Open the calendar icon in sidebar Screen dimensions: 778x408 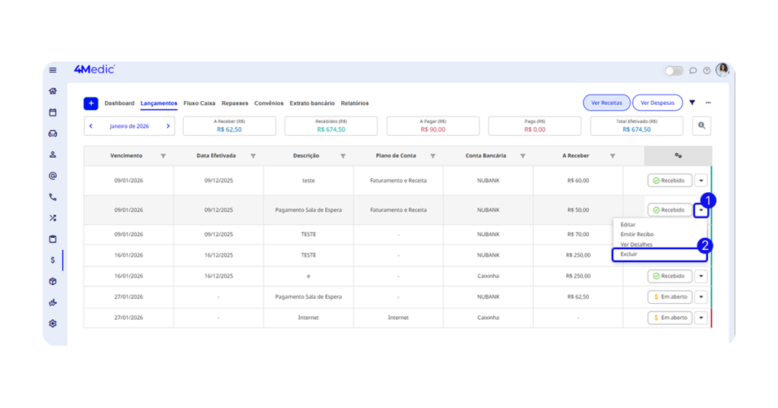coord(52,112)
